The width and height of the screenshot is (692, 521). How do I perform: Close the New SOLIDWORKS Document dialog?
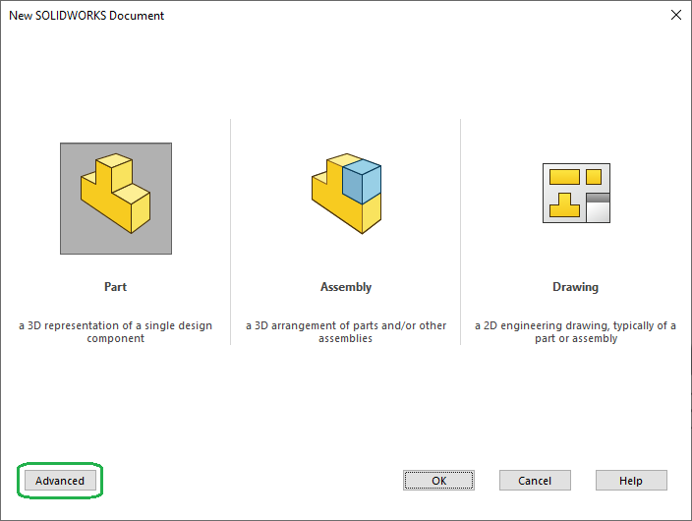(x=675, y=15)
